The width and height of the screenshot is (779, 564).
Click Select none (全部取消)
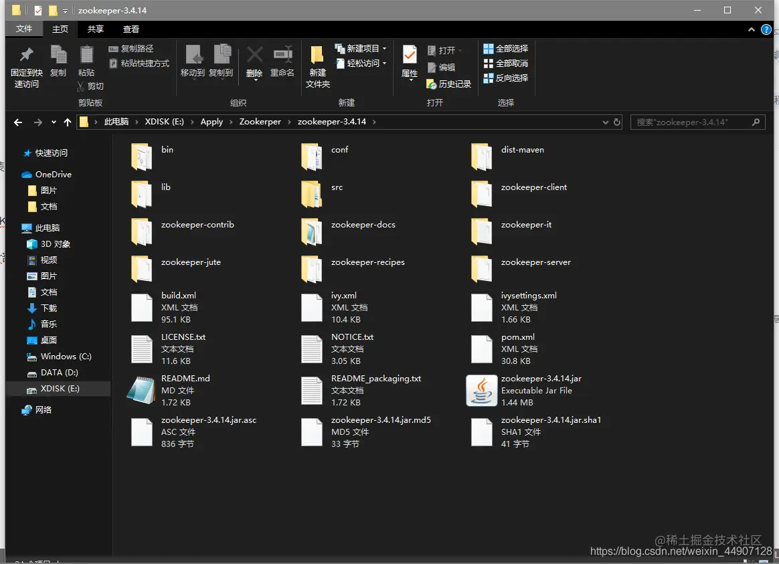506,64
